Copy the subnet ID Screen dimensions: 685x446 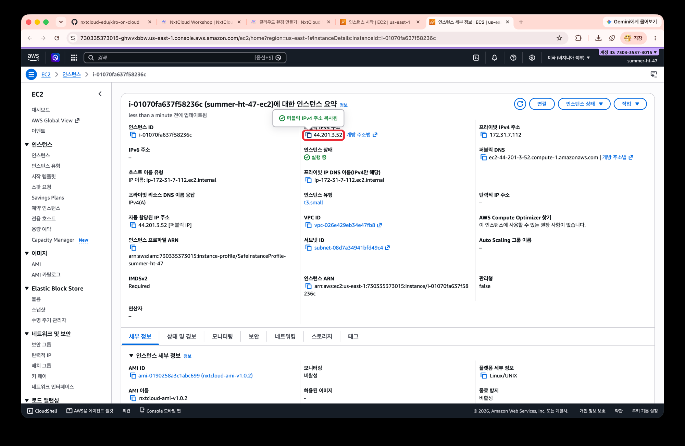click(x=308, y=248)
